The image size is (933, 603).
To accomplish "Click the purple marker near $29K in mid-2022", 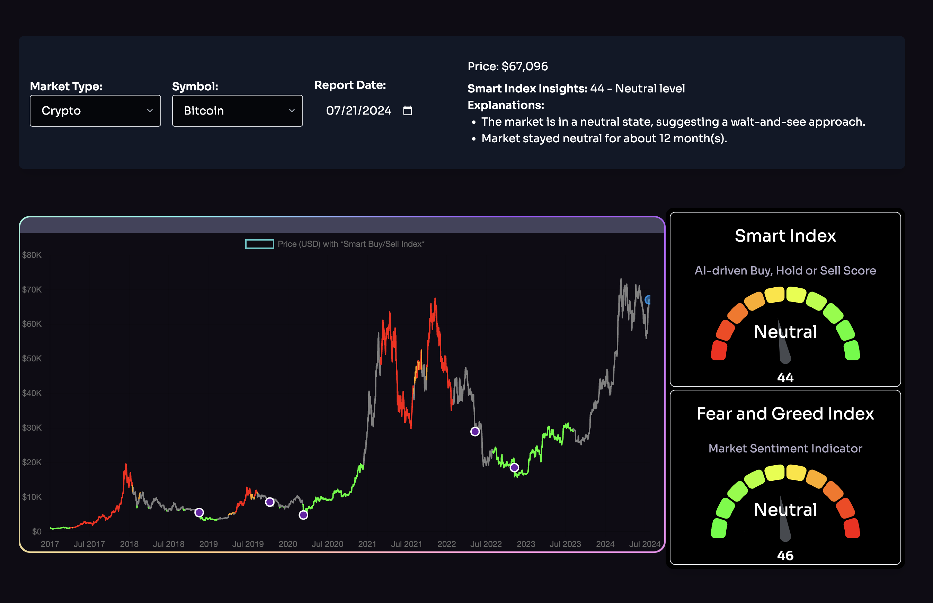I will tap(475, 432).
